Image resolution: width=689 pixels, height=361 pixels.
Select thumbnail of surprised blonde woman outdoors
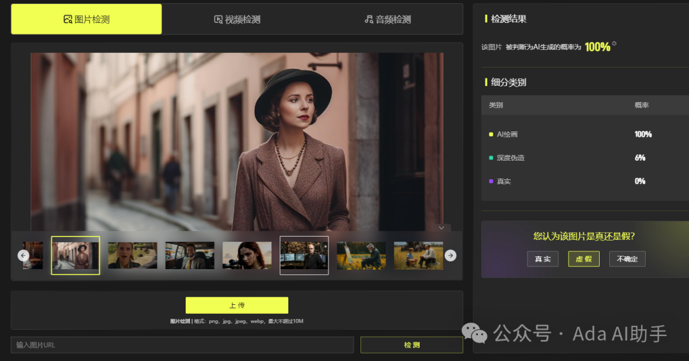point(132,255)
